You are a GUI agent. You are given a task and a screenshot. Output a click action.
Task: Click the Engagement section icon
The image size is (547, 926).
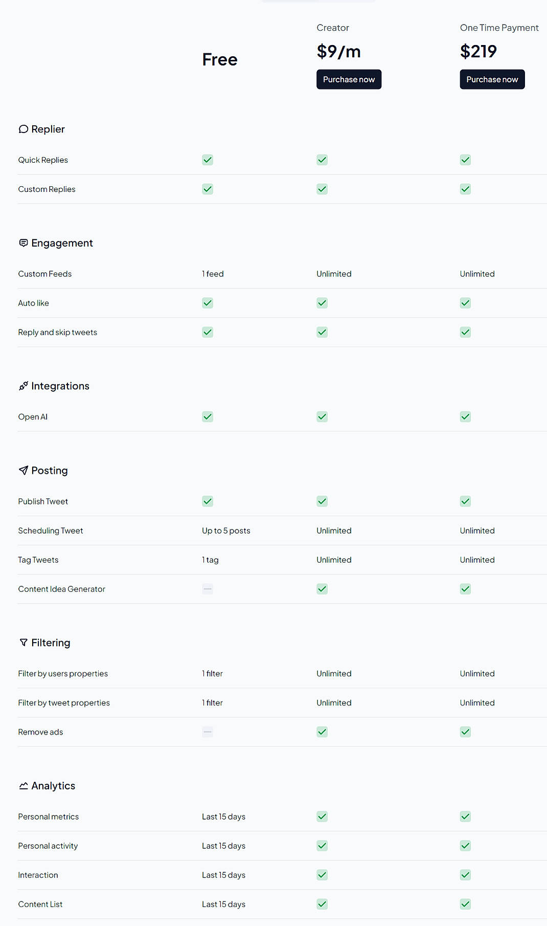pos(24,242)
